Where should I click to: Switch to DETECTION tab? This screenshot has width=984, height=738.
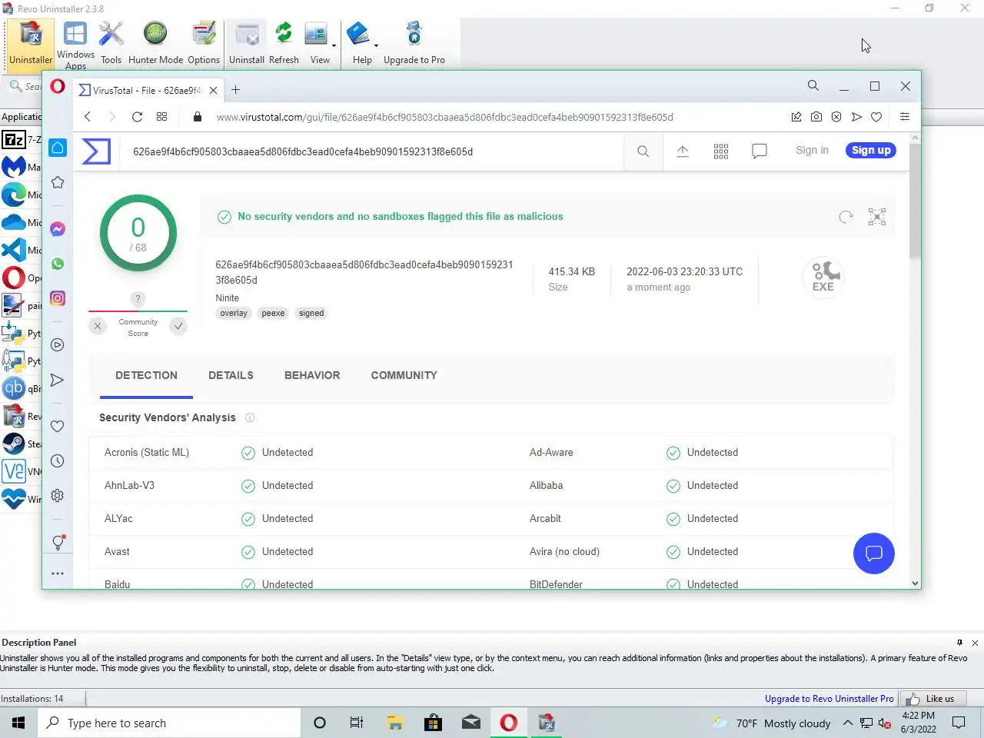146,375
